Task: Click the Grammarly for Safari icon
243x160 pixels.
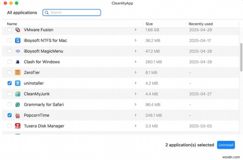Action: pos(18,105)
